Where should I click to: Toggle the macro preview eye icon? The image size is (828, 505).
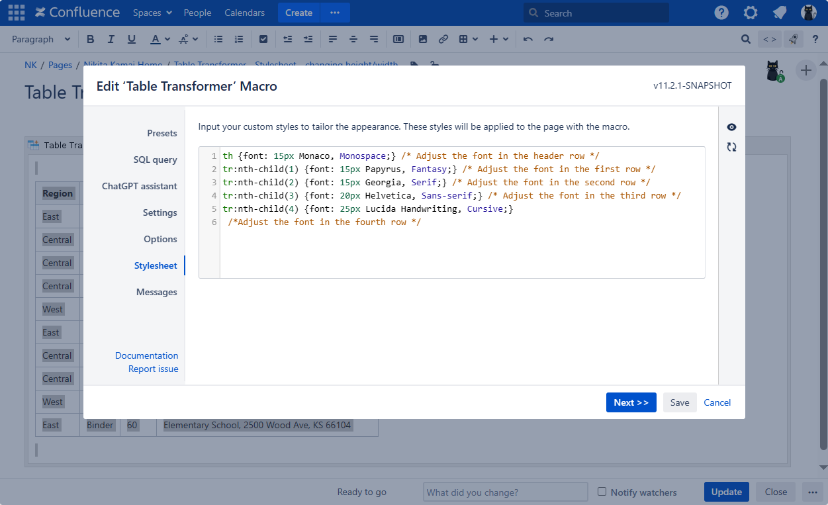[x=731, y=127]
